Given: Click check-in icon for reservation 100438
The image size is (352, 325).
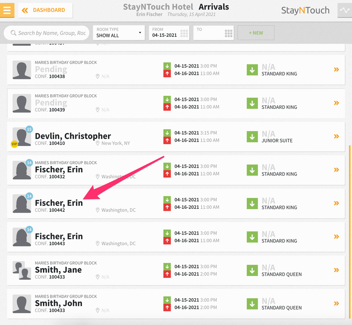Looking at the screenshot, I should [x=252, y=70].
